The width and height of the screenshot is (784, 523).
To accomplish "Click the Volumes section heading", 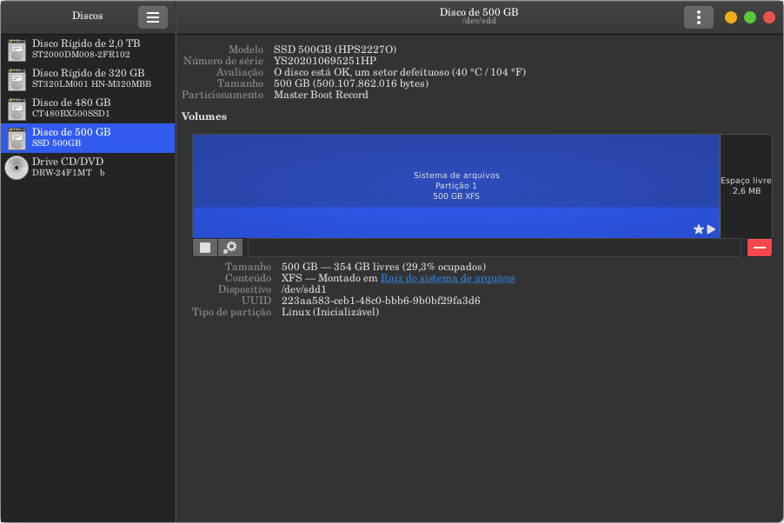I will tap(204, 116).
